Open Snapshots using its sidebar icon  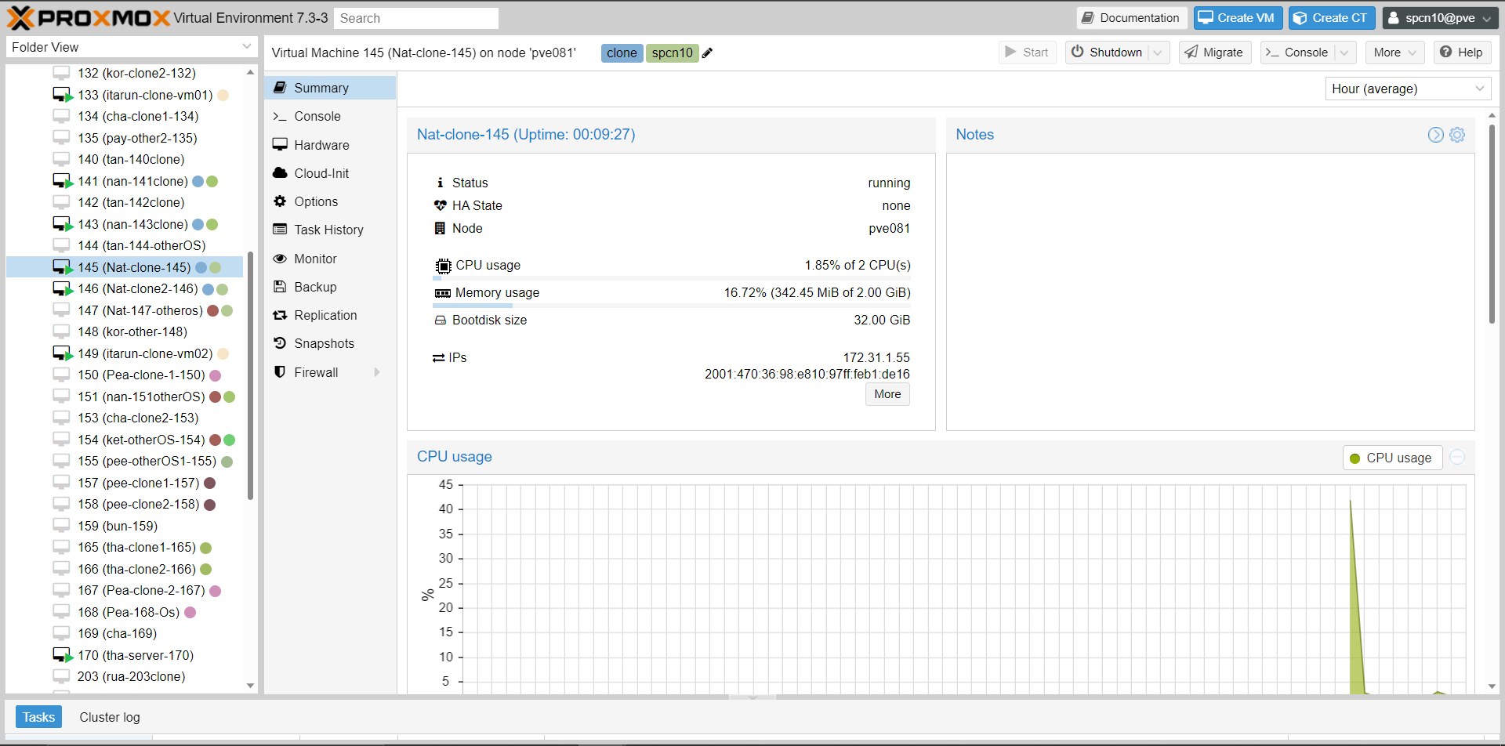(281, 343)
